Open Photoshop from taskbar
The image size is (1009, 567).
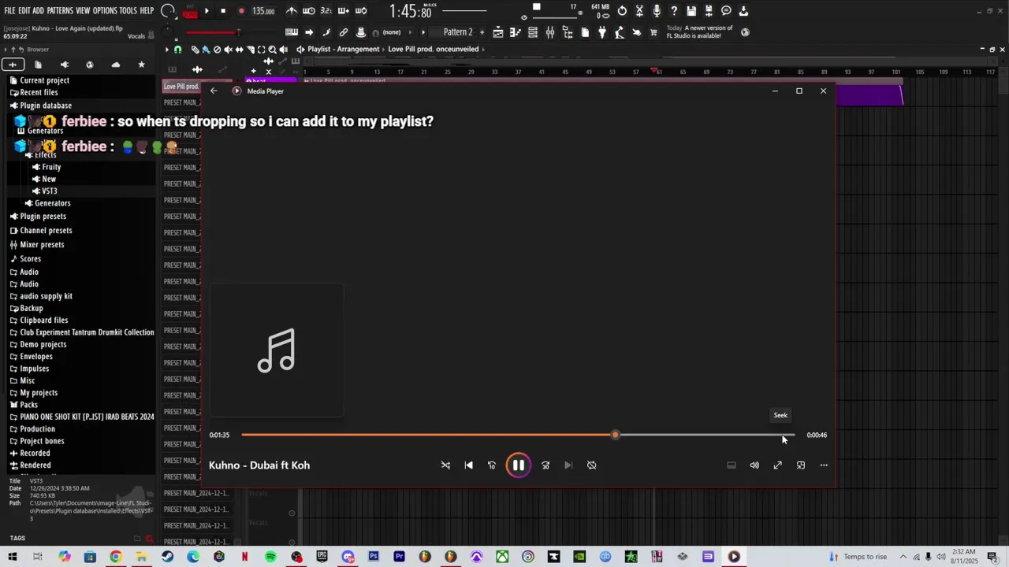(374, 557)
